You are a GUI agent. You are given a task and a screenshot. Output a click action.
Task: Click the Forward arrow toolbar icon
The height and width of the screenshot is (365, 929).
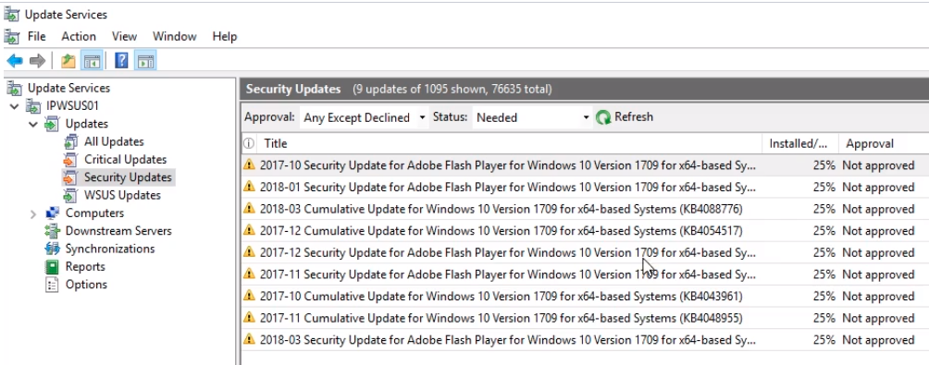pos(37,60)
